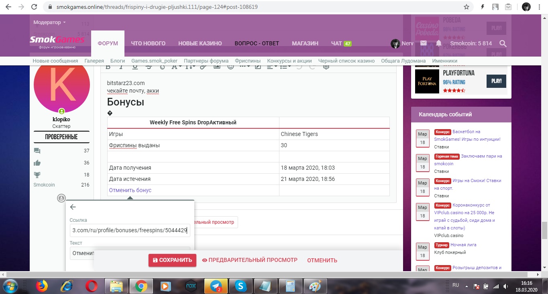Open the Windows Start button
The width and height of the screenshot is (548, 294).
[11, 286]
